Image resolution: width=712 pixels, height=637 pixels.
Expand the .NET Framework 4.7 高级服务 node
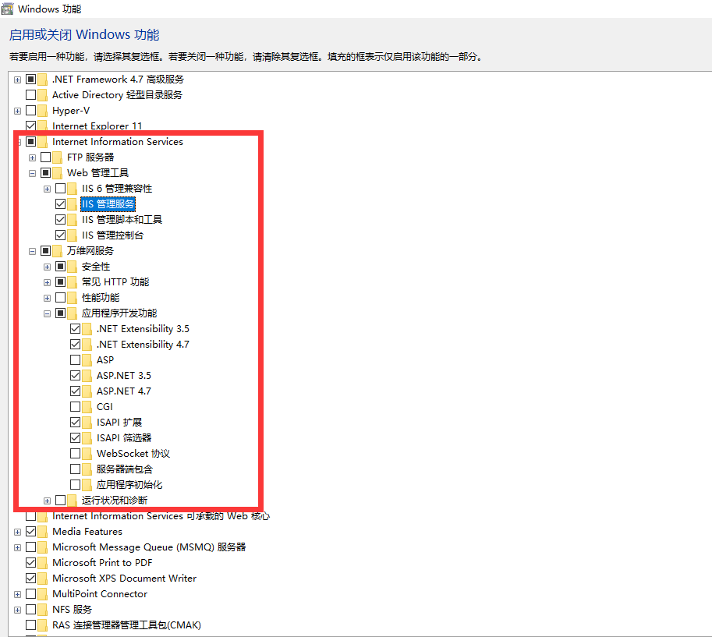point(17,80)
